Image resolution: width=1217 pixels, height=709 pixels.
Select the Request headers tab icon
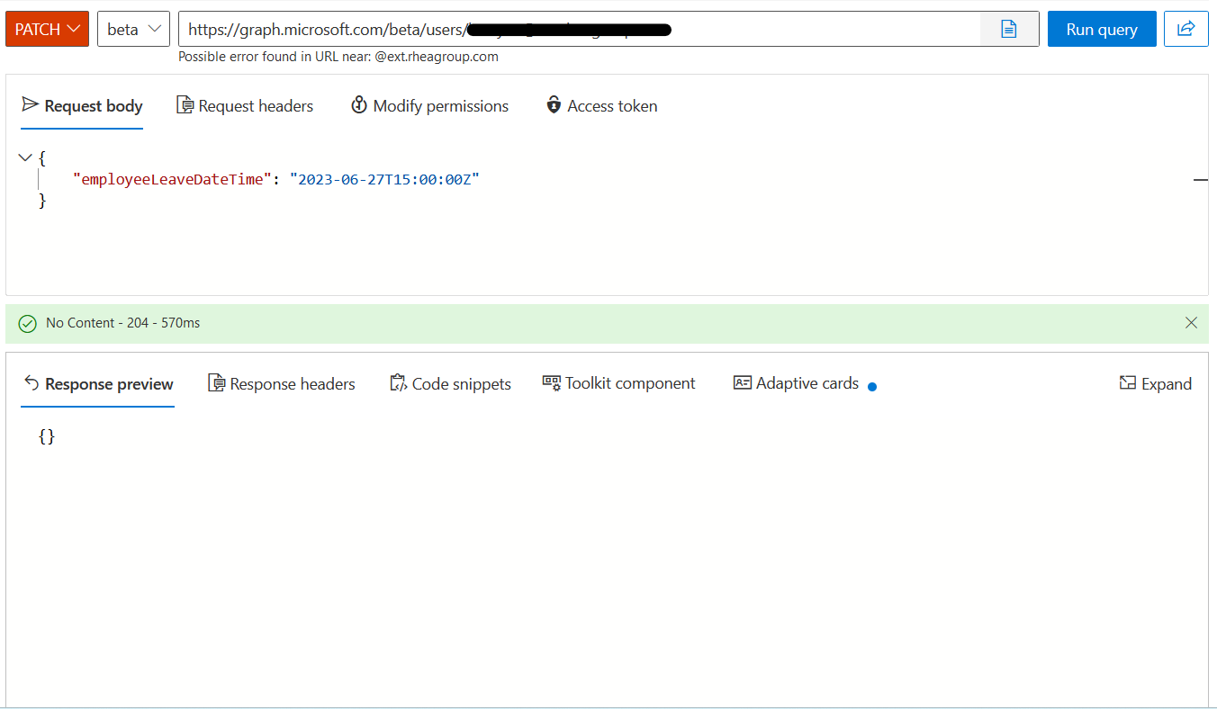point(185,104)
